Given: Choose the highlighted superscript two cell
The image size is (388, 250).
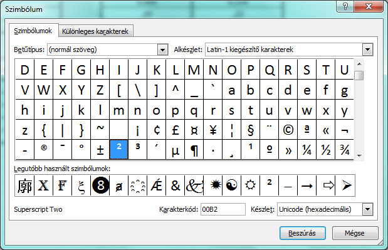Looking at the screenshot, I should pos(118,150).
